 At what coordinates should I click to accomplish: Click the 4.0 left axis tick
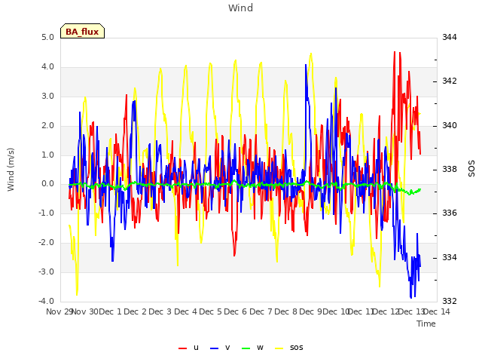[x=47, y=67]
